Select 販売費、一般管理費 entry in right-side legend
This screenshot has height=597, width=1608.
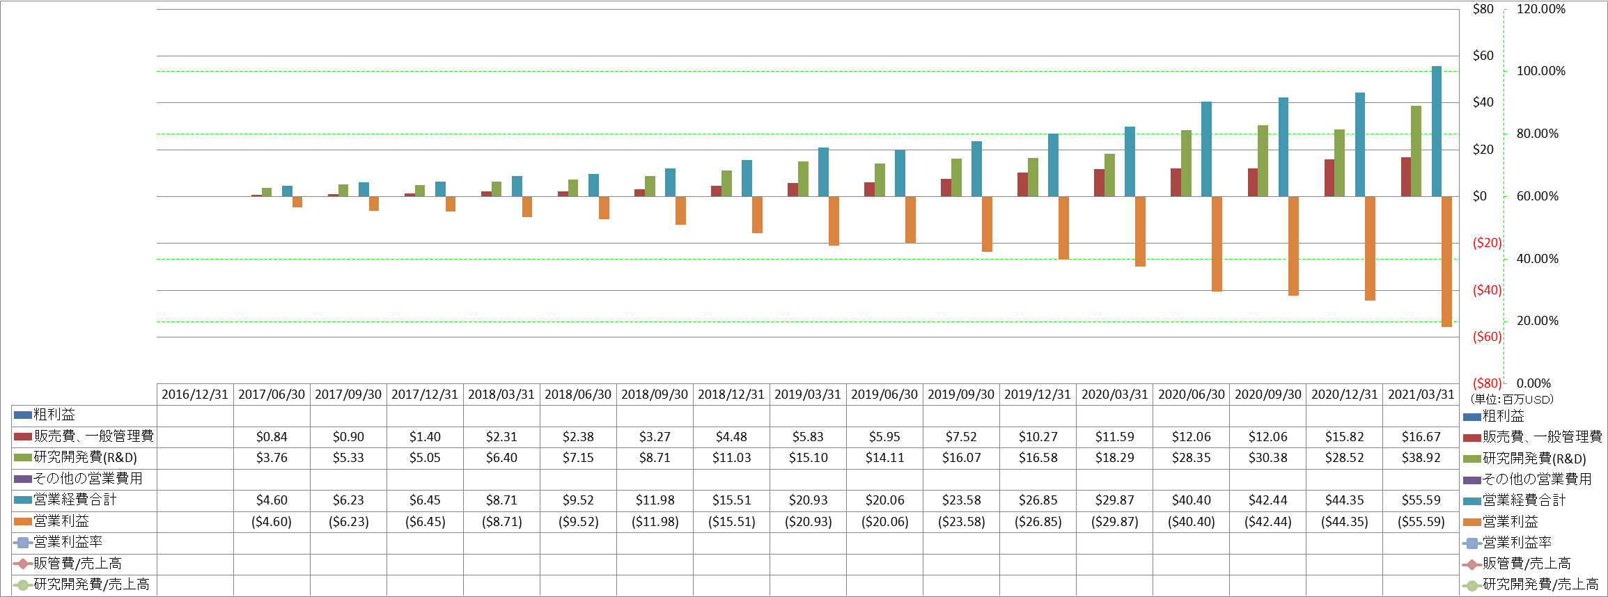point(1533,437)
